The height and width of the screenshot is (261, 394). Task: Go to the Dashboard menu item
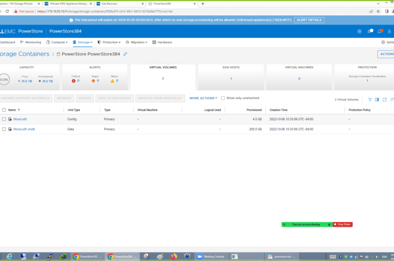(7, 42)
